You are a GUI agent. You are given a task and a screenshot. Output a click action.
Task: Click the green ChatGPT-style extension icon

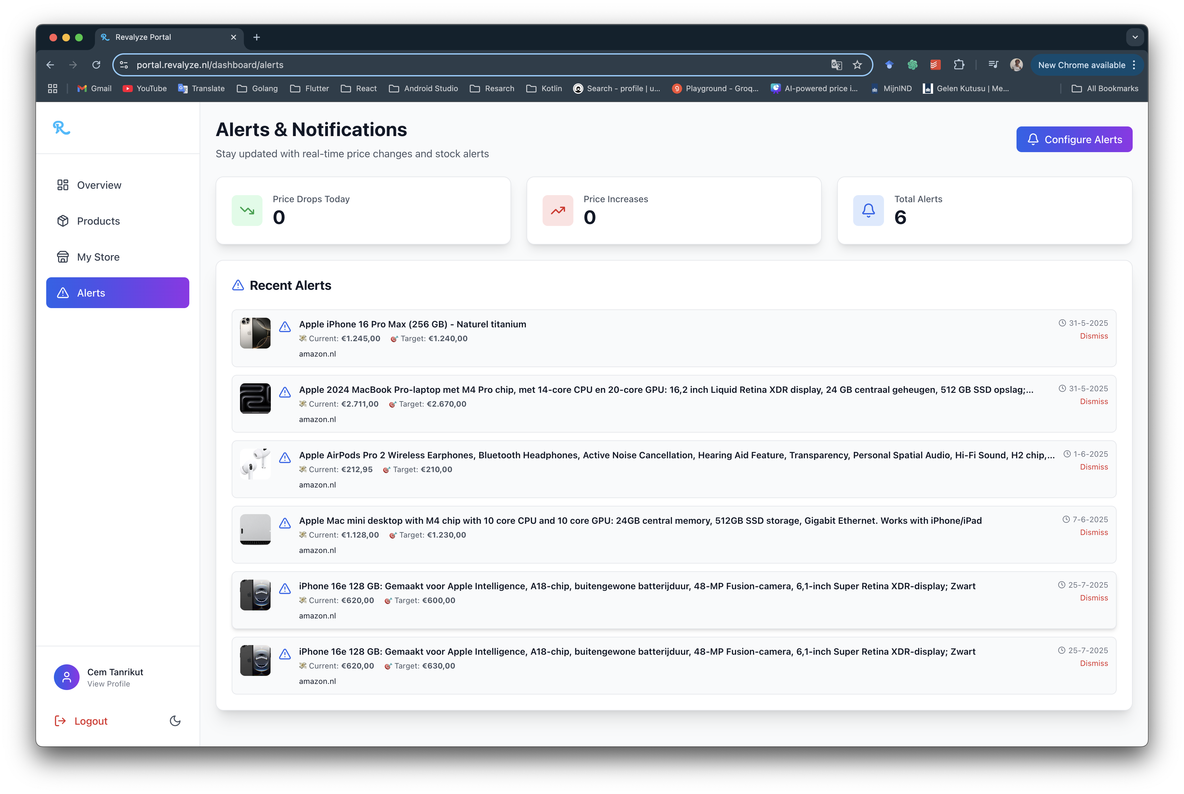tap(912, 65)
